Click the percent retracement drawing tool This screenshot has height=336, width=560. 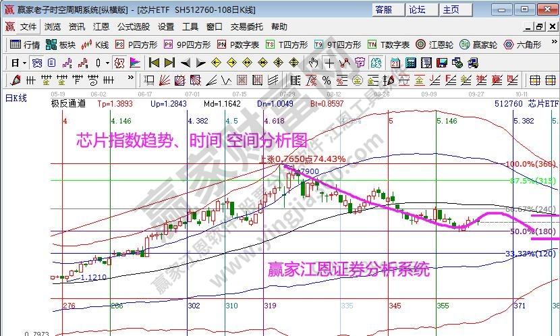click(x=327, y=80)
